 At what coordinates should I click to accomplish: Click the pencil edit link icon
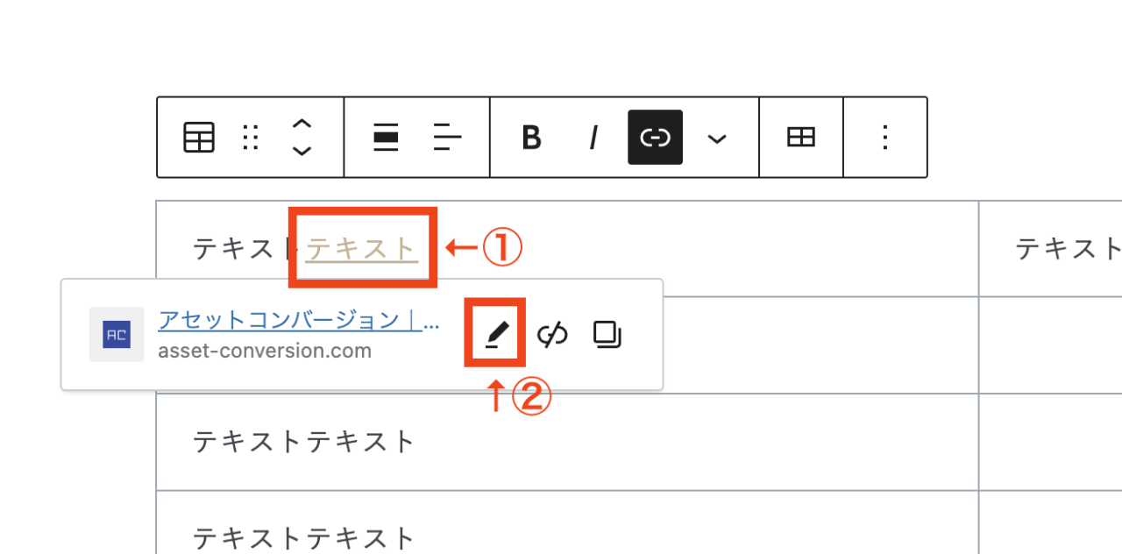(x=496, y=334)
